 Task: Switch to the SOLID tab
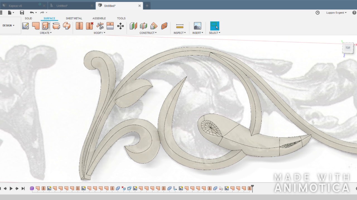(x=28, y=18)
